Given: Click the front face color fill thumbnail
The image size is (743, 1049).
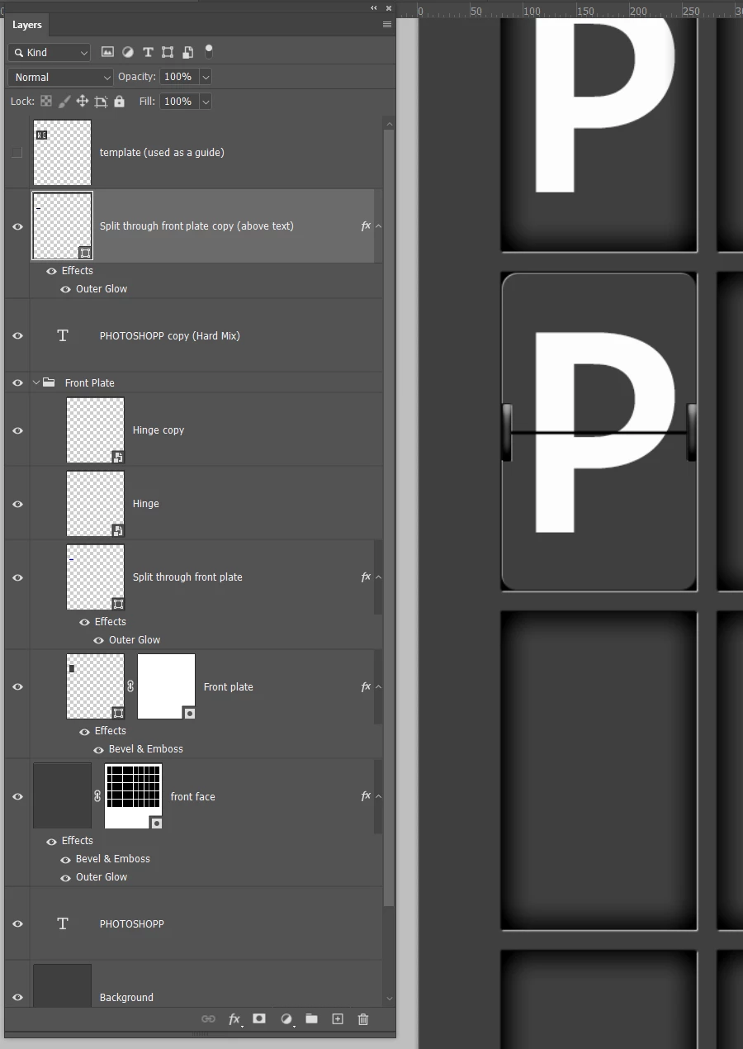Looking at the screenshot, I should (x=63, y=796).
